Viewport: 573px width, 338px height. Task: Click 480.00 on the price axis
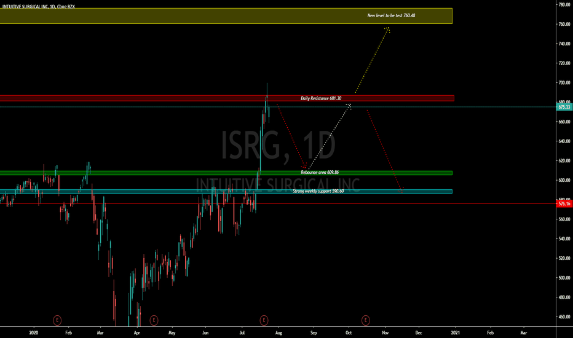click(564, 297)
